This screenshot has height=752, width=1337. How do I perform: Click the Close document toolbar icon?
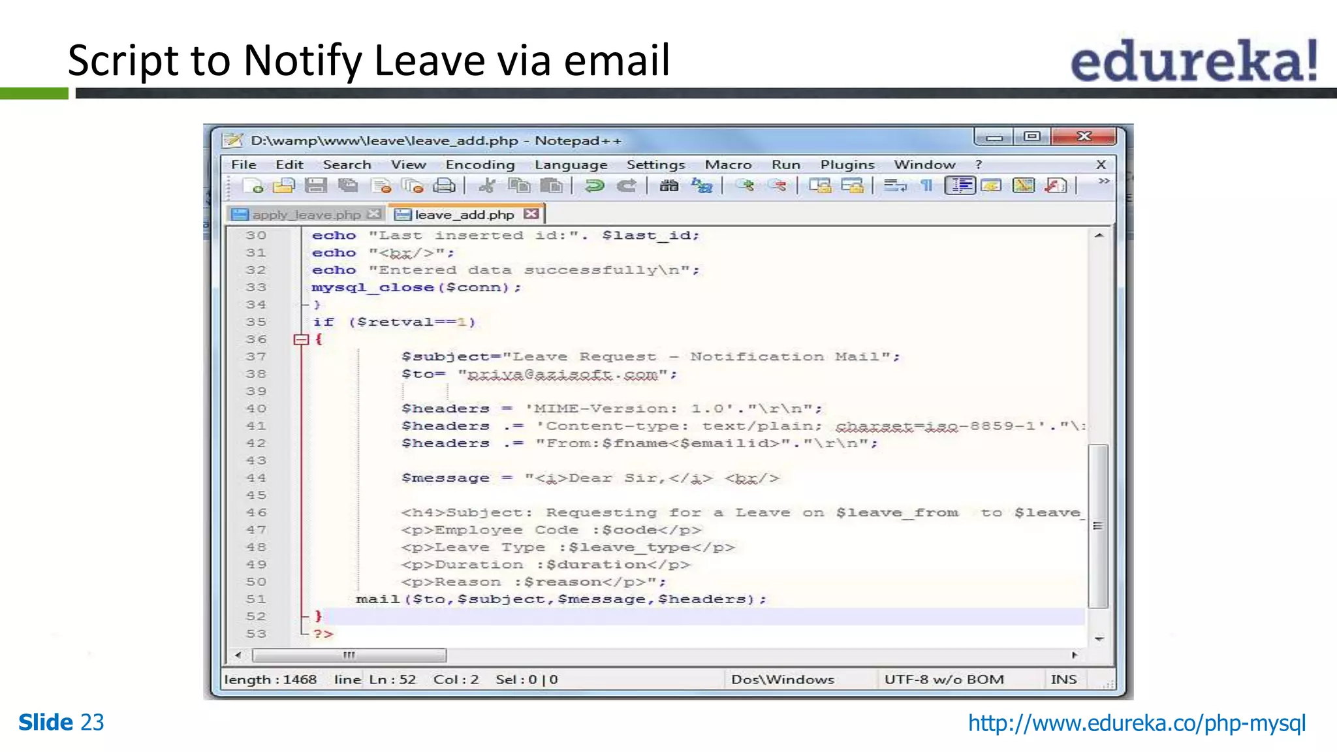coord(381,186)
